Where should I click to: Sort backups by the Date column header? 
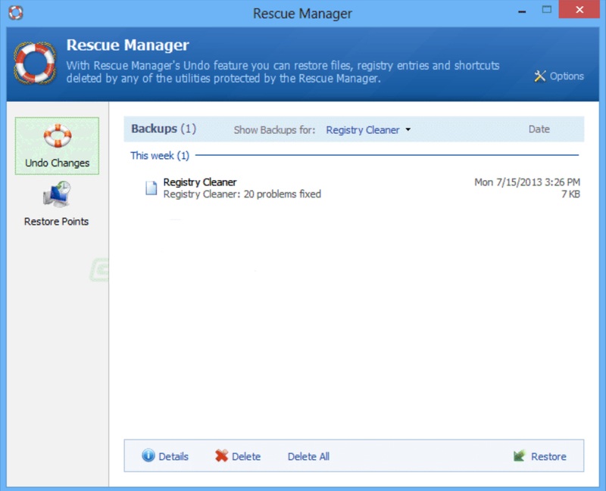pos(539,129)
